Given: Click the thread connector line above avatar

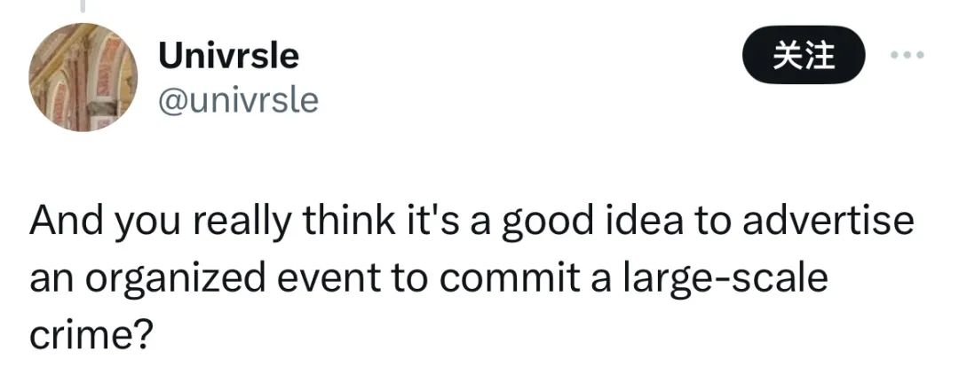Looking at the screenshot, I should click(82, 6).
